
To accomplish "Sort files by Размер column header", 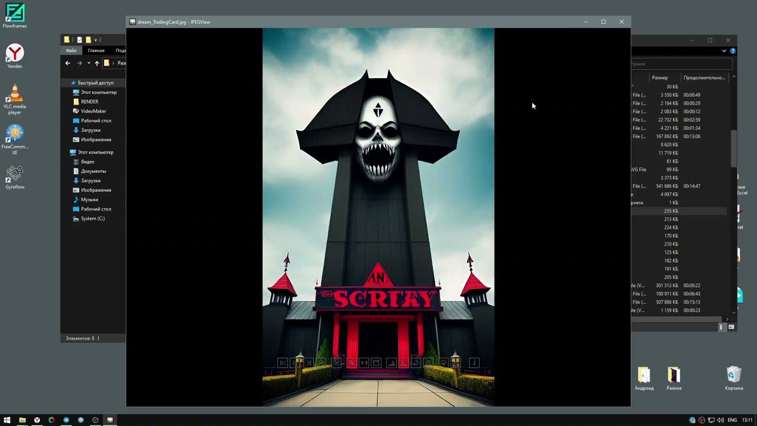I will (659, 78).
